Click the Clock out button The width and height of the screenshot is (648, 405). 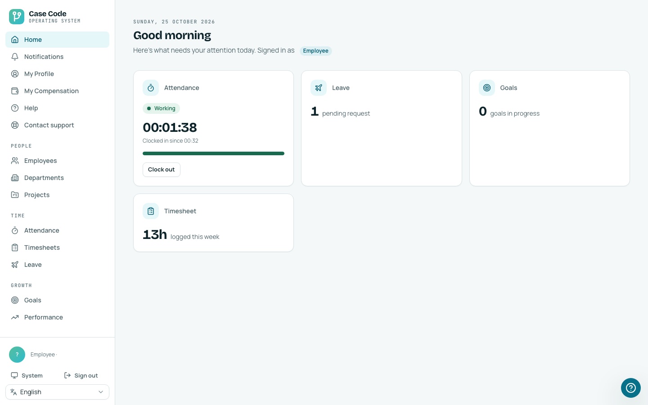(x=162, y=170)
